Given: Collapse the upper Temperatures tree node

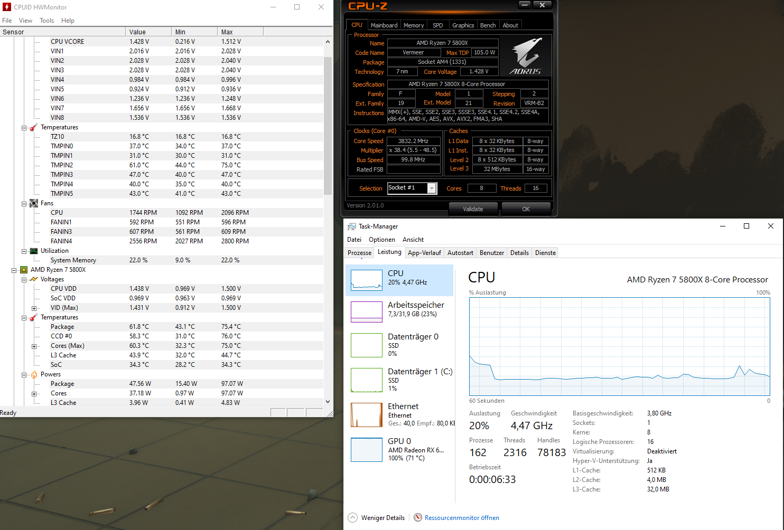Looking at the screenshot, I should coord(24,128).
